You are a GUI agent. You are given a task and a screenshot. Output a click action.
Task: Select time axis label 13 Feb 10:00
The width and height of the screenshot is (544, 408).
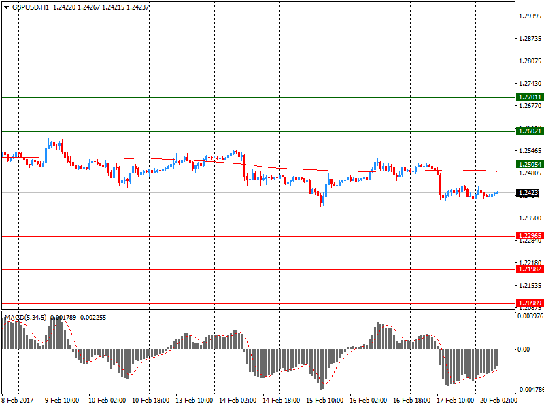click(x=194, y=401)
